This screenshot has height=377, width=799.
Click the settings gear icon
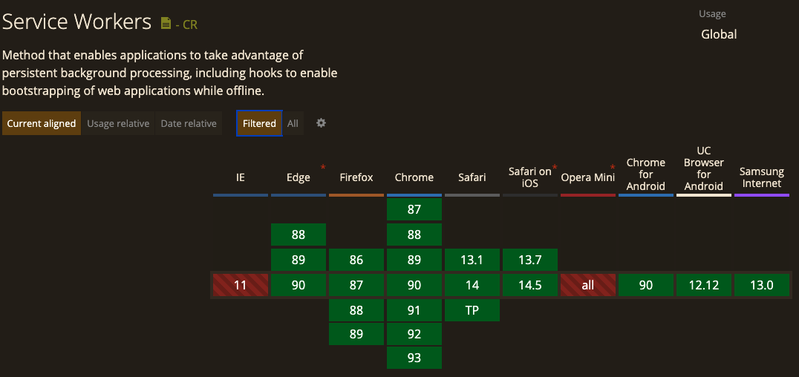(x=321, y=123)
